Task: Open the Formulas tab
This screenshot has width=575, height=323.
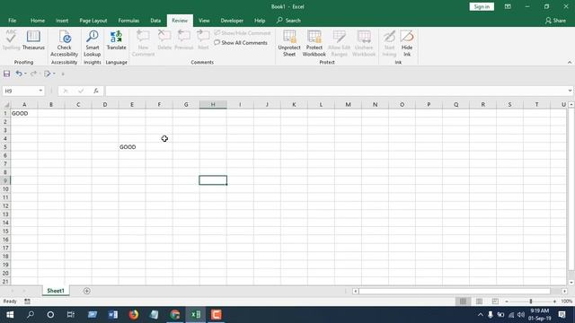Action: (128, 21)
